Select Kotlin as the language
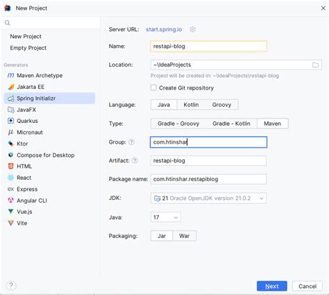 (191, 105)
